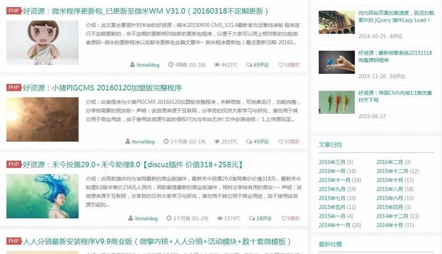442x254 pixels.
Task: Like the 小猪PIGCMS post via heart icon
Action: pos(281,142)
